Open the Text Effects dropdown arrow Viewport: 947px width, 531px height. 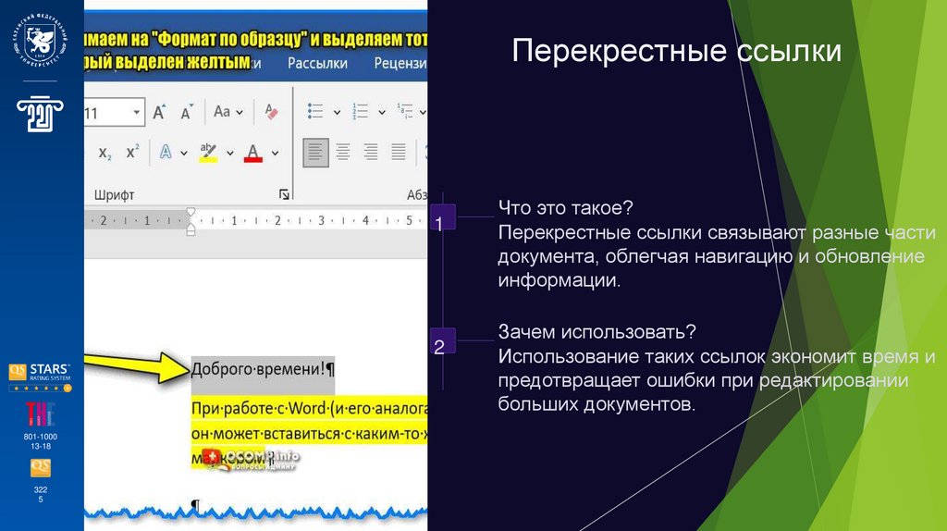(184, 154)
